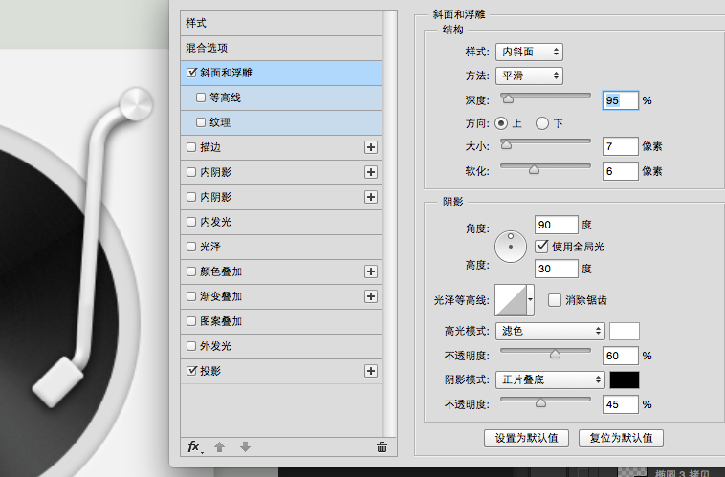Enable the 图案叠加 checkbox
Image resolution: width=725 pixels, height=477 pixels.
click(x=191, y=321)
